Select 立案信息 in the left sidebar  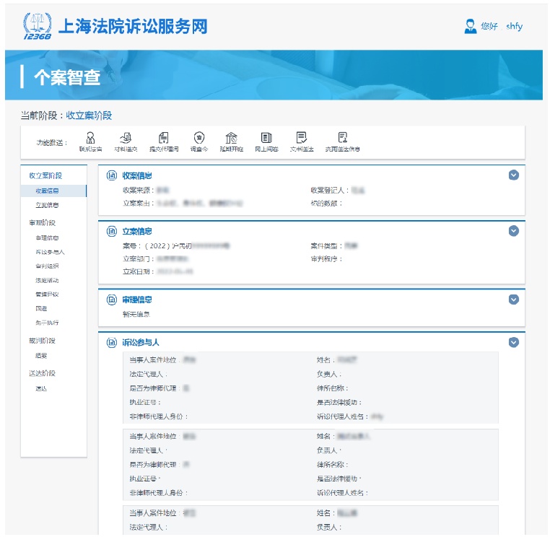pyautogui.click(x=47, y=206)
